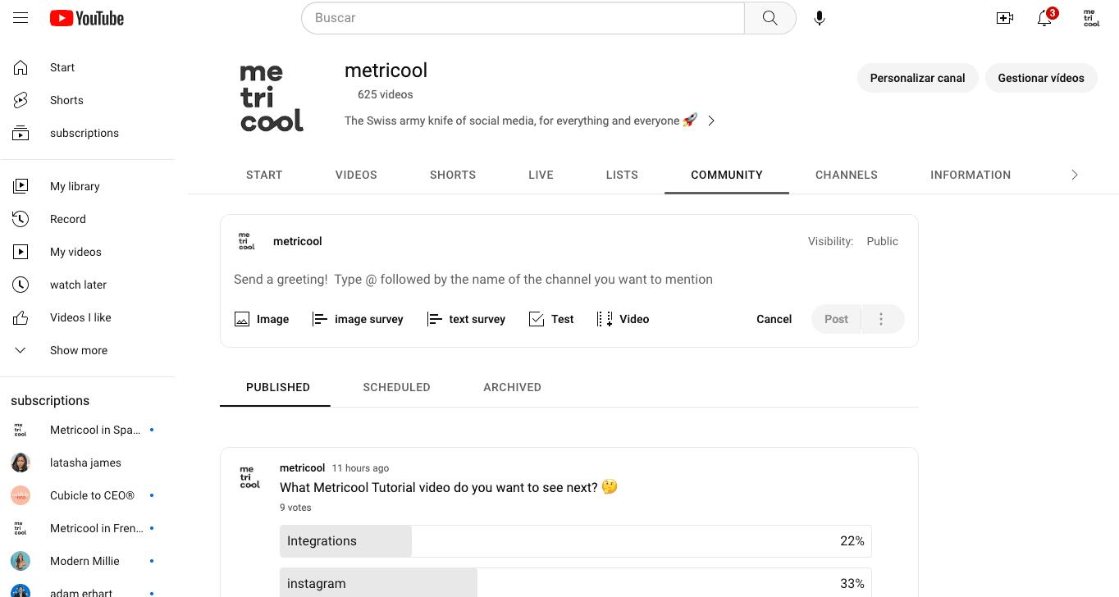1119x597 pixels.
Task: Activate voice search microphone
Action: [819, 18]
